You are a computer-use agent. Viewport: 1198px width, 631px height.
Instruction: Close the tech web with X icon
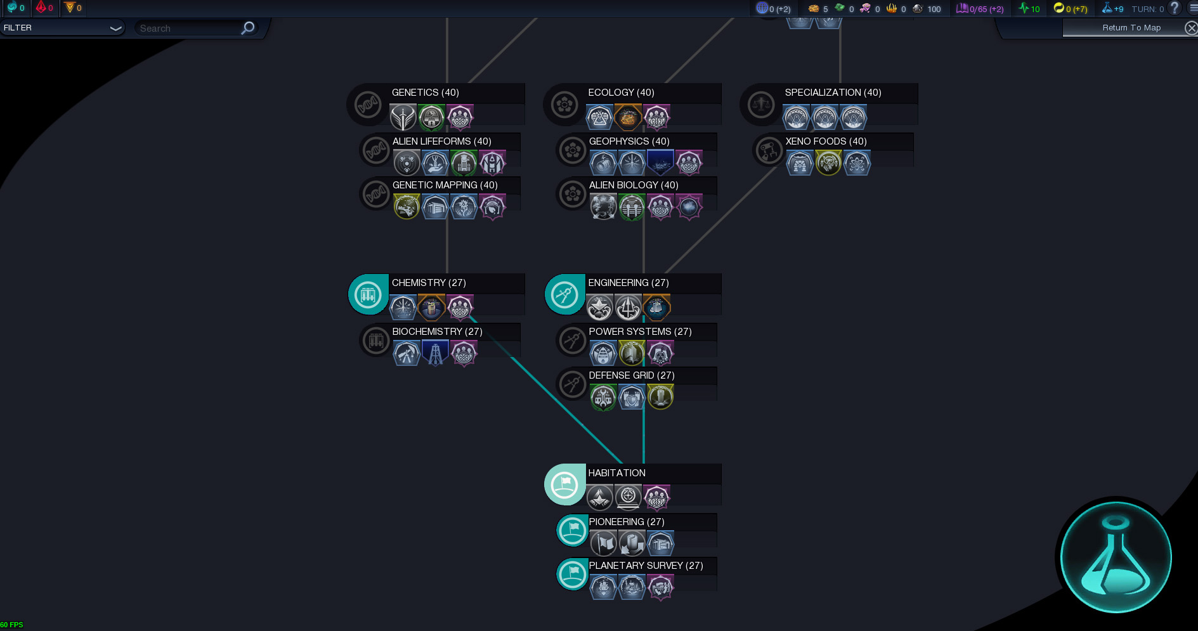1191,28
